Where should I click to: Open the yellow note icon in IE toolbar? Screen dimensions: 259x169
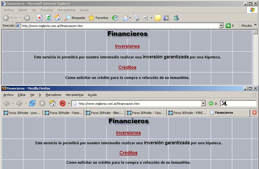point(158,18)
